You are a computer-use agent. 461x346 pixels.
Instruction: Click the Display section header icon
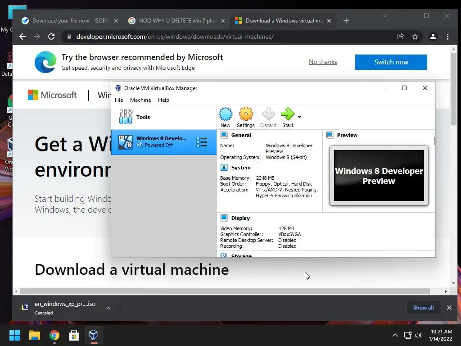point(224,218)
